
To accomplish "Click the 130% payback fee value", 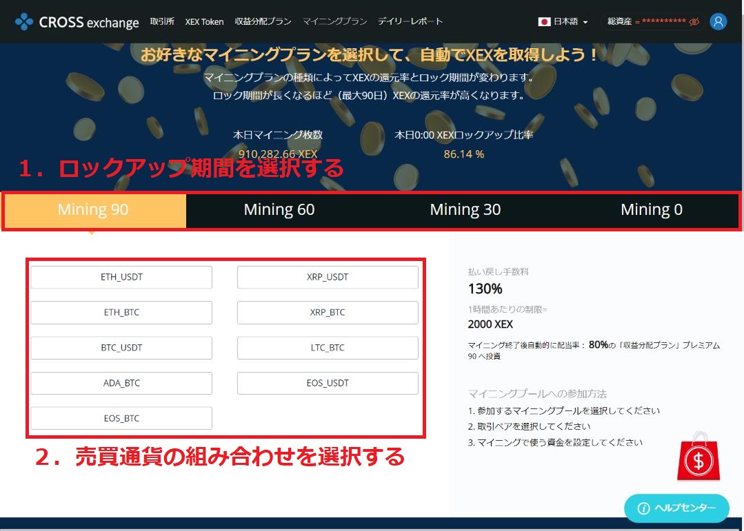I will (x=485, y=289).
